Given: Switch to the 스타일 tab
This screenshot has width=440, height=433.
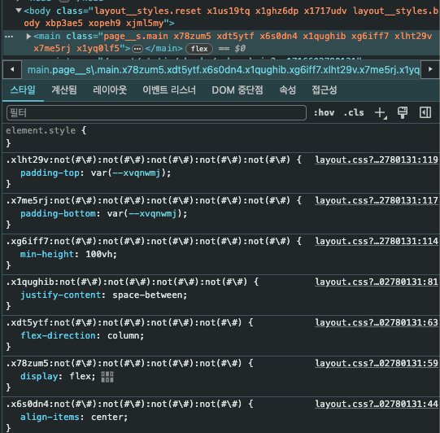Looking at the screenshot, I should click(x=23, y=90).
